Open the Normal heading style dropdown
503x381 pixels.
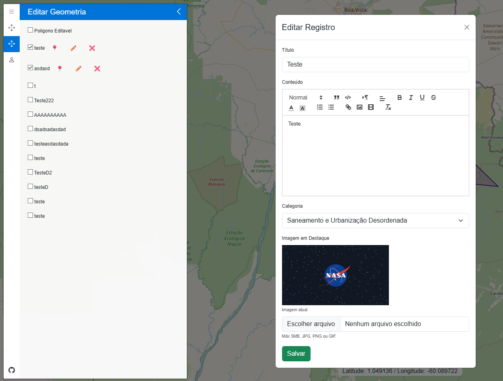click(305, 97)
